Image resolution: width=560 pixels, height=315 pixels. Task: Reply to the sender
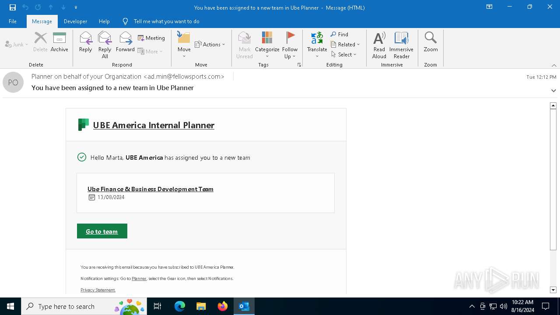86,42
